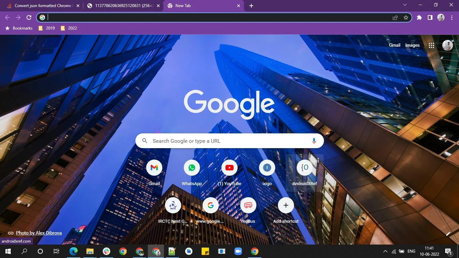Click the Share this page icon
Image resolution: width=459 pixels, height=258 pixels.
pyautogui.click(x=394, y=17)
